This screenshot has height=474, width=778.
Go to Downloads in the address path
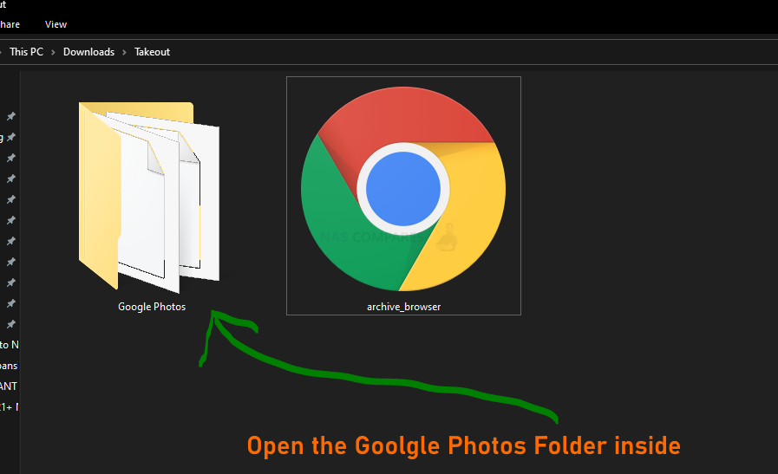(x=88, y=52)
